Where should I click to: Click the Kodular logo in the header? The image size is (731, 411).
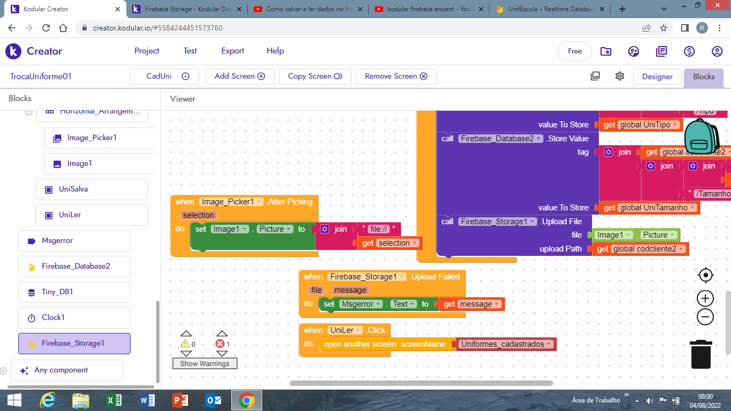tap(13, 51)
